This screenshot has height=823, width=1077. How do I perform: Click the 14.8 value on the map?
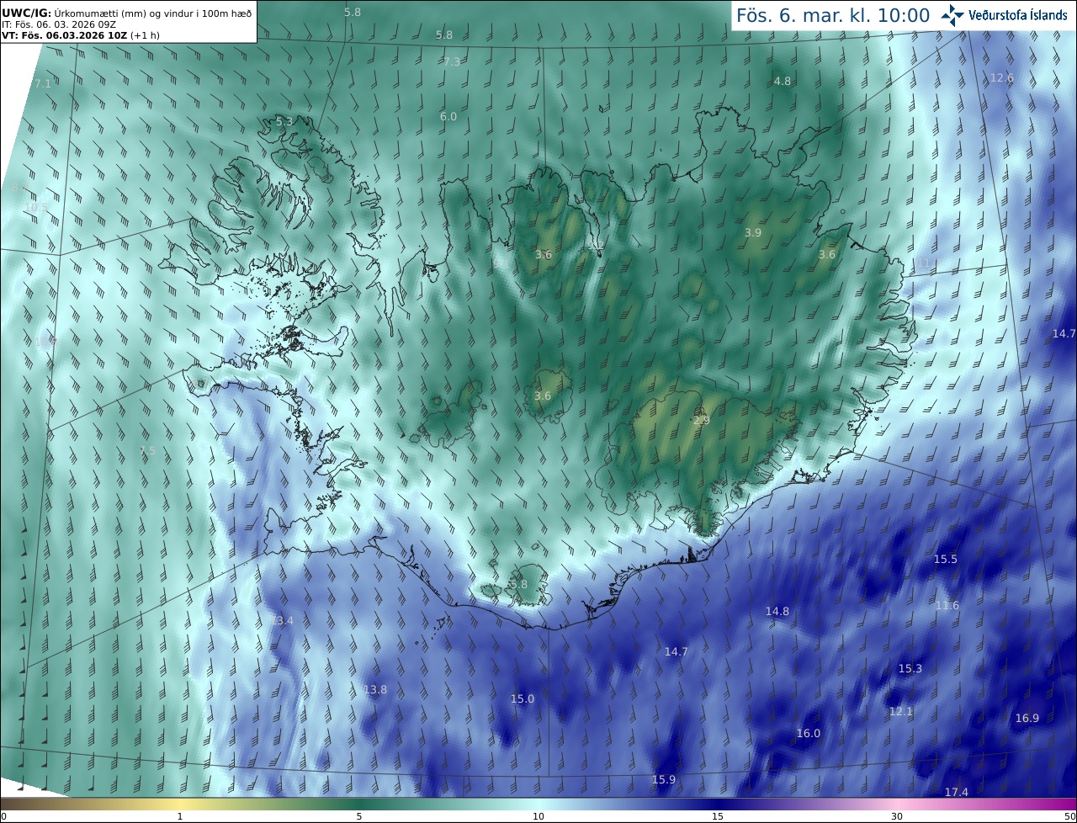coord(777,612)
